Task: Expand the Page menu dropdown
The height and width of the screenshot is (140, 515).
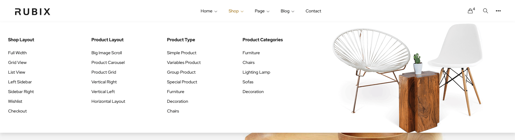Action: point(262,11)
